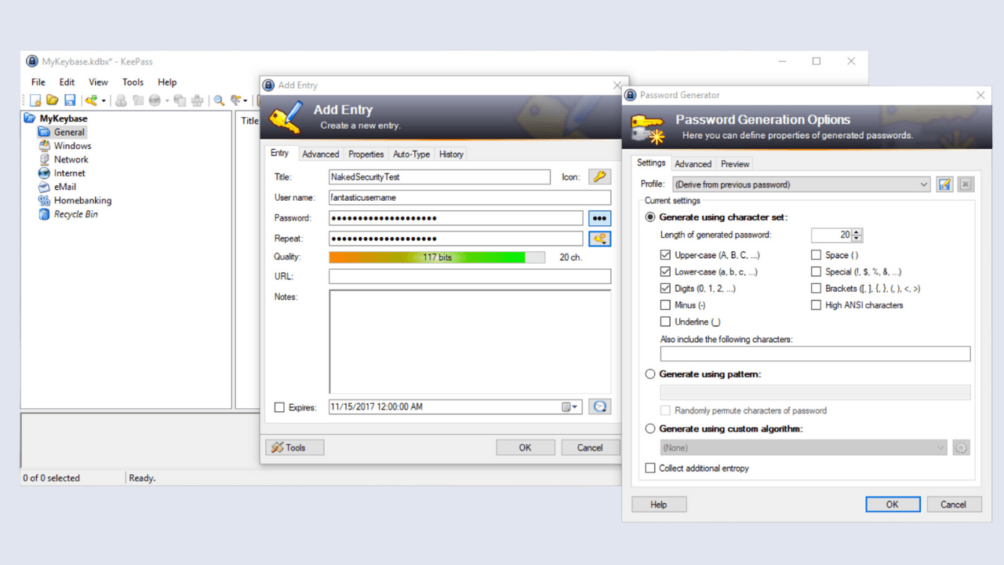This screenshot has width=1004, height=565.
Task: Click Find magnifier icon in KeePass toolbar
Action: coord(219,100)
